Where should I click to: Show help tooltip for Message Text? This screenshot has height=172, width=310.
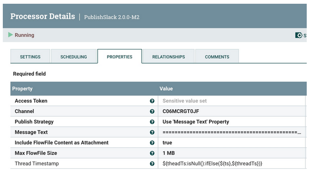point(152,132)
